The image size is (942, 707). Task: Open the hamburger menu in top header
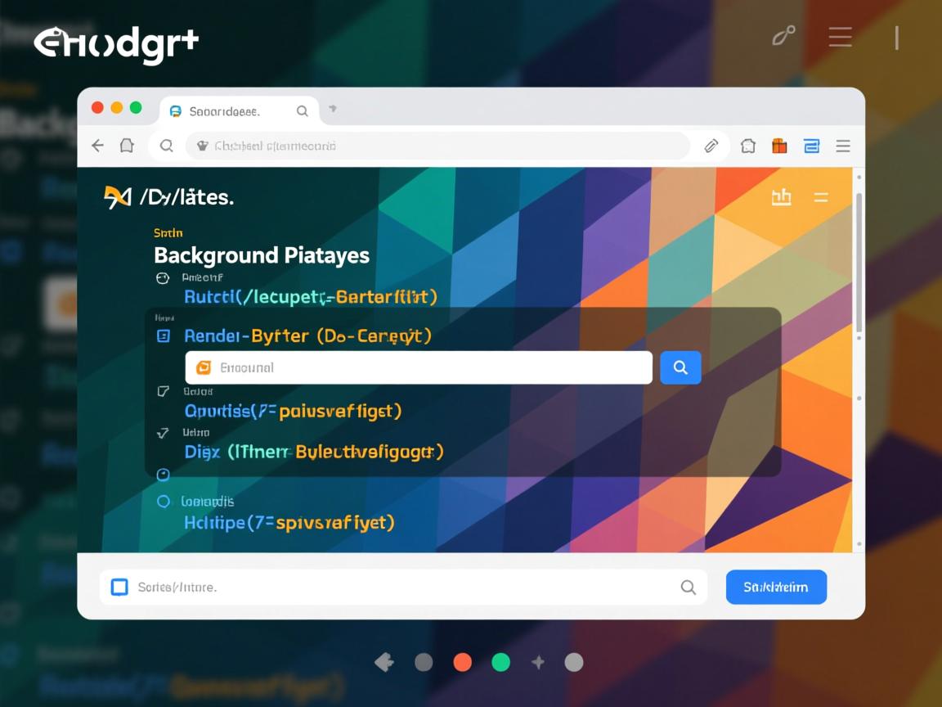pyautogui.click(x=840, y=37)
